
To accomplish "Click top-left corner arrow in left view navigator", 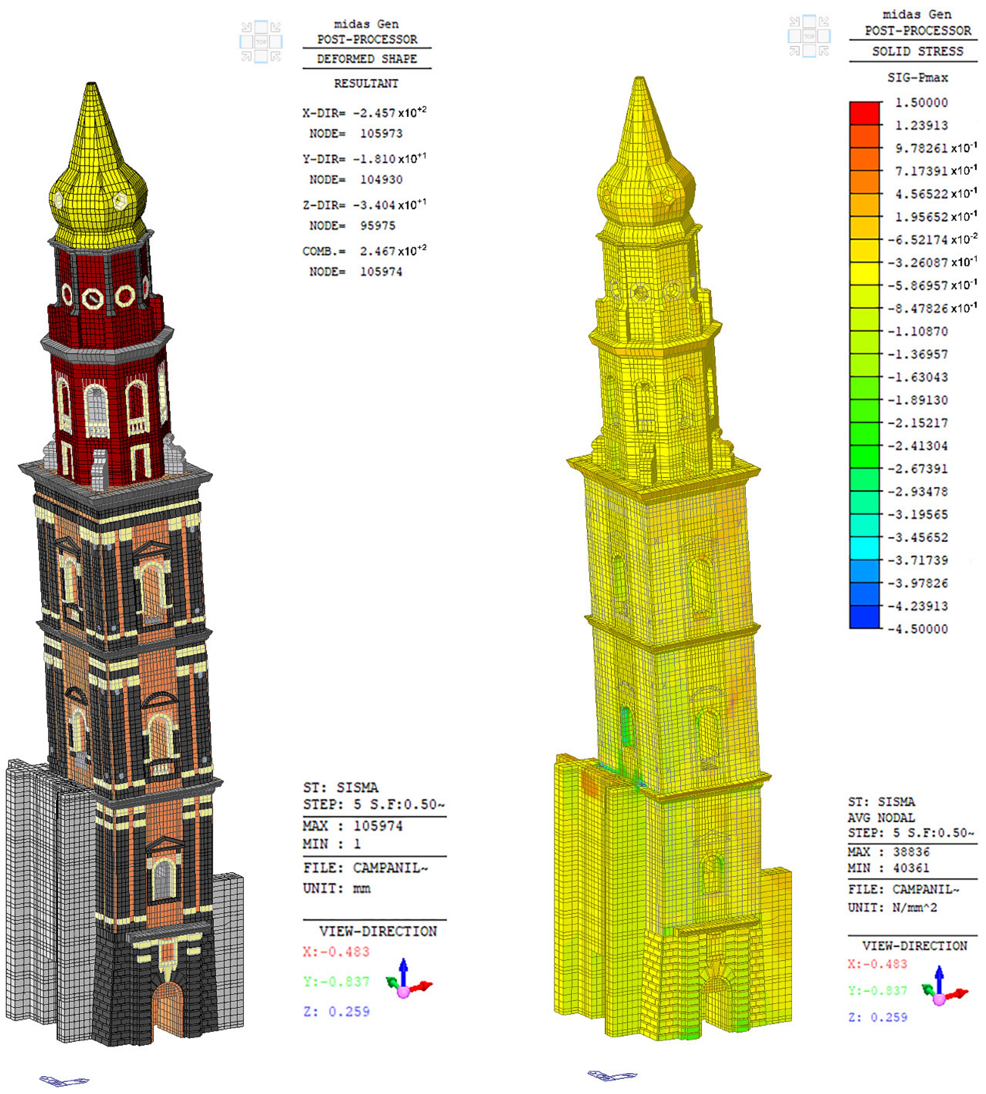I will coord(246,27).
